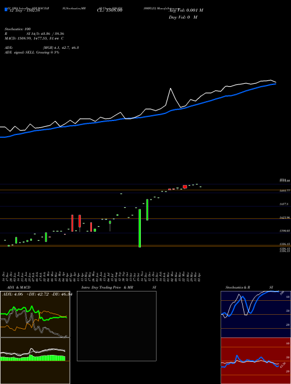The height and width of the screenshot is (384, 291).
Task: Select the 'Day Vol: 0 M' text
Action: click(183, 17)
